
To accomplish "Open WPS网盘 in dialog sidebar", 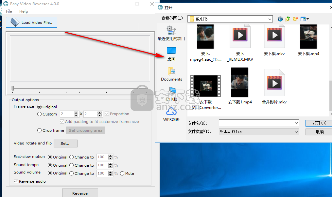I will pyautogui.click(x=171, y=114).
